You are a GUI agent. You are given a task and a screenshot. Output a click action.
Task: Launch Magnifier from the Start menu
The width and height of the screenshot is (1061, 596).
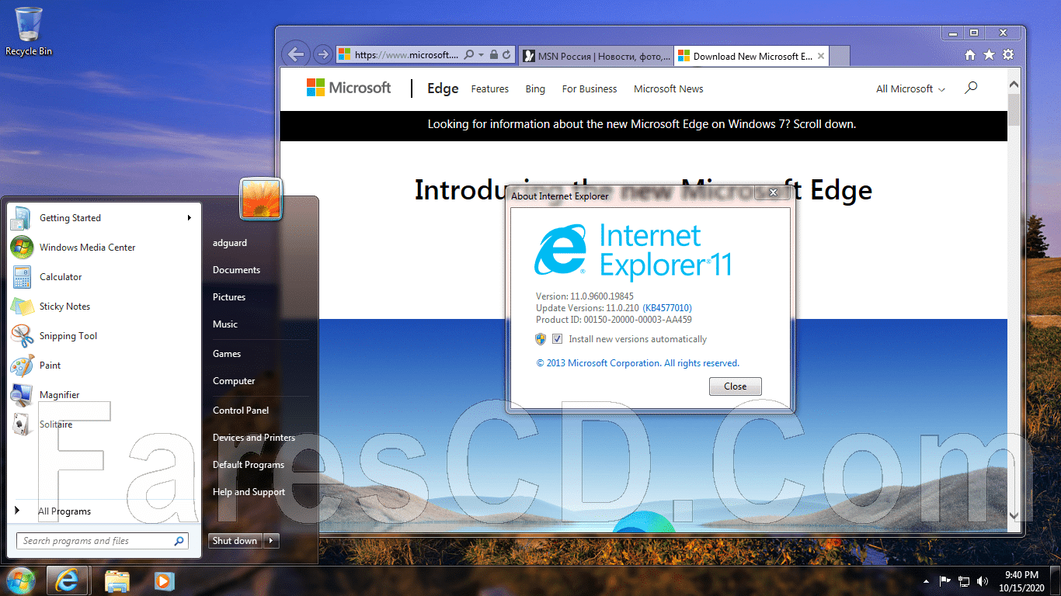103,395
